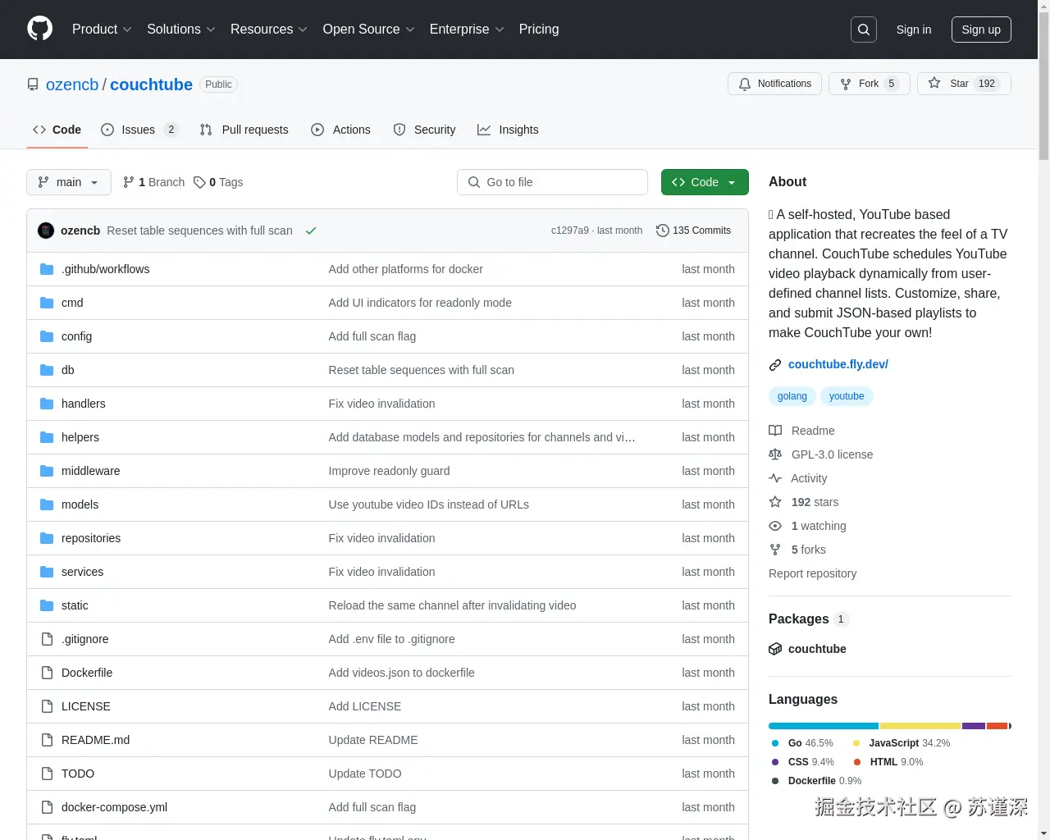Viewport: 1050px width, 840px height.
Task: Open the main branch selector dropdown
Action: pyautogui.click(x=68, y=182)
